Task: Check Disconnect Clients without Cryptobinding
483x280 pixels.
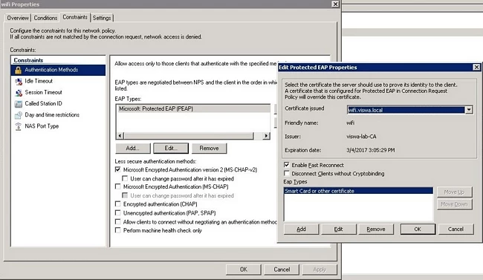Action: (287, 173)
